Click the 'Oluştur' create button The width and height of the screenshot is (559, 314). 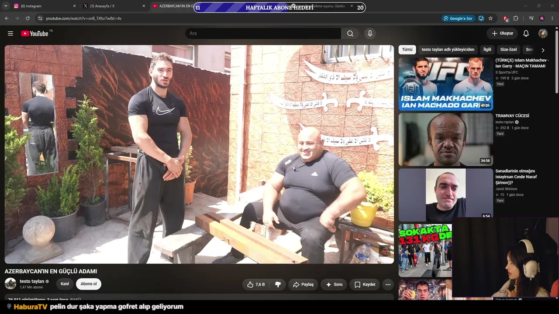(502, 34)
